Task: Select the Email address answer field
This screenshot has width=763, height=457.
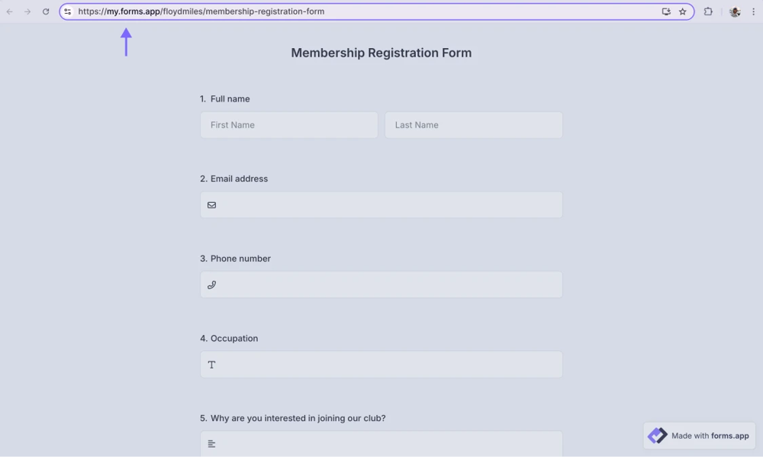Action: pos(381,204)
